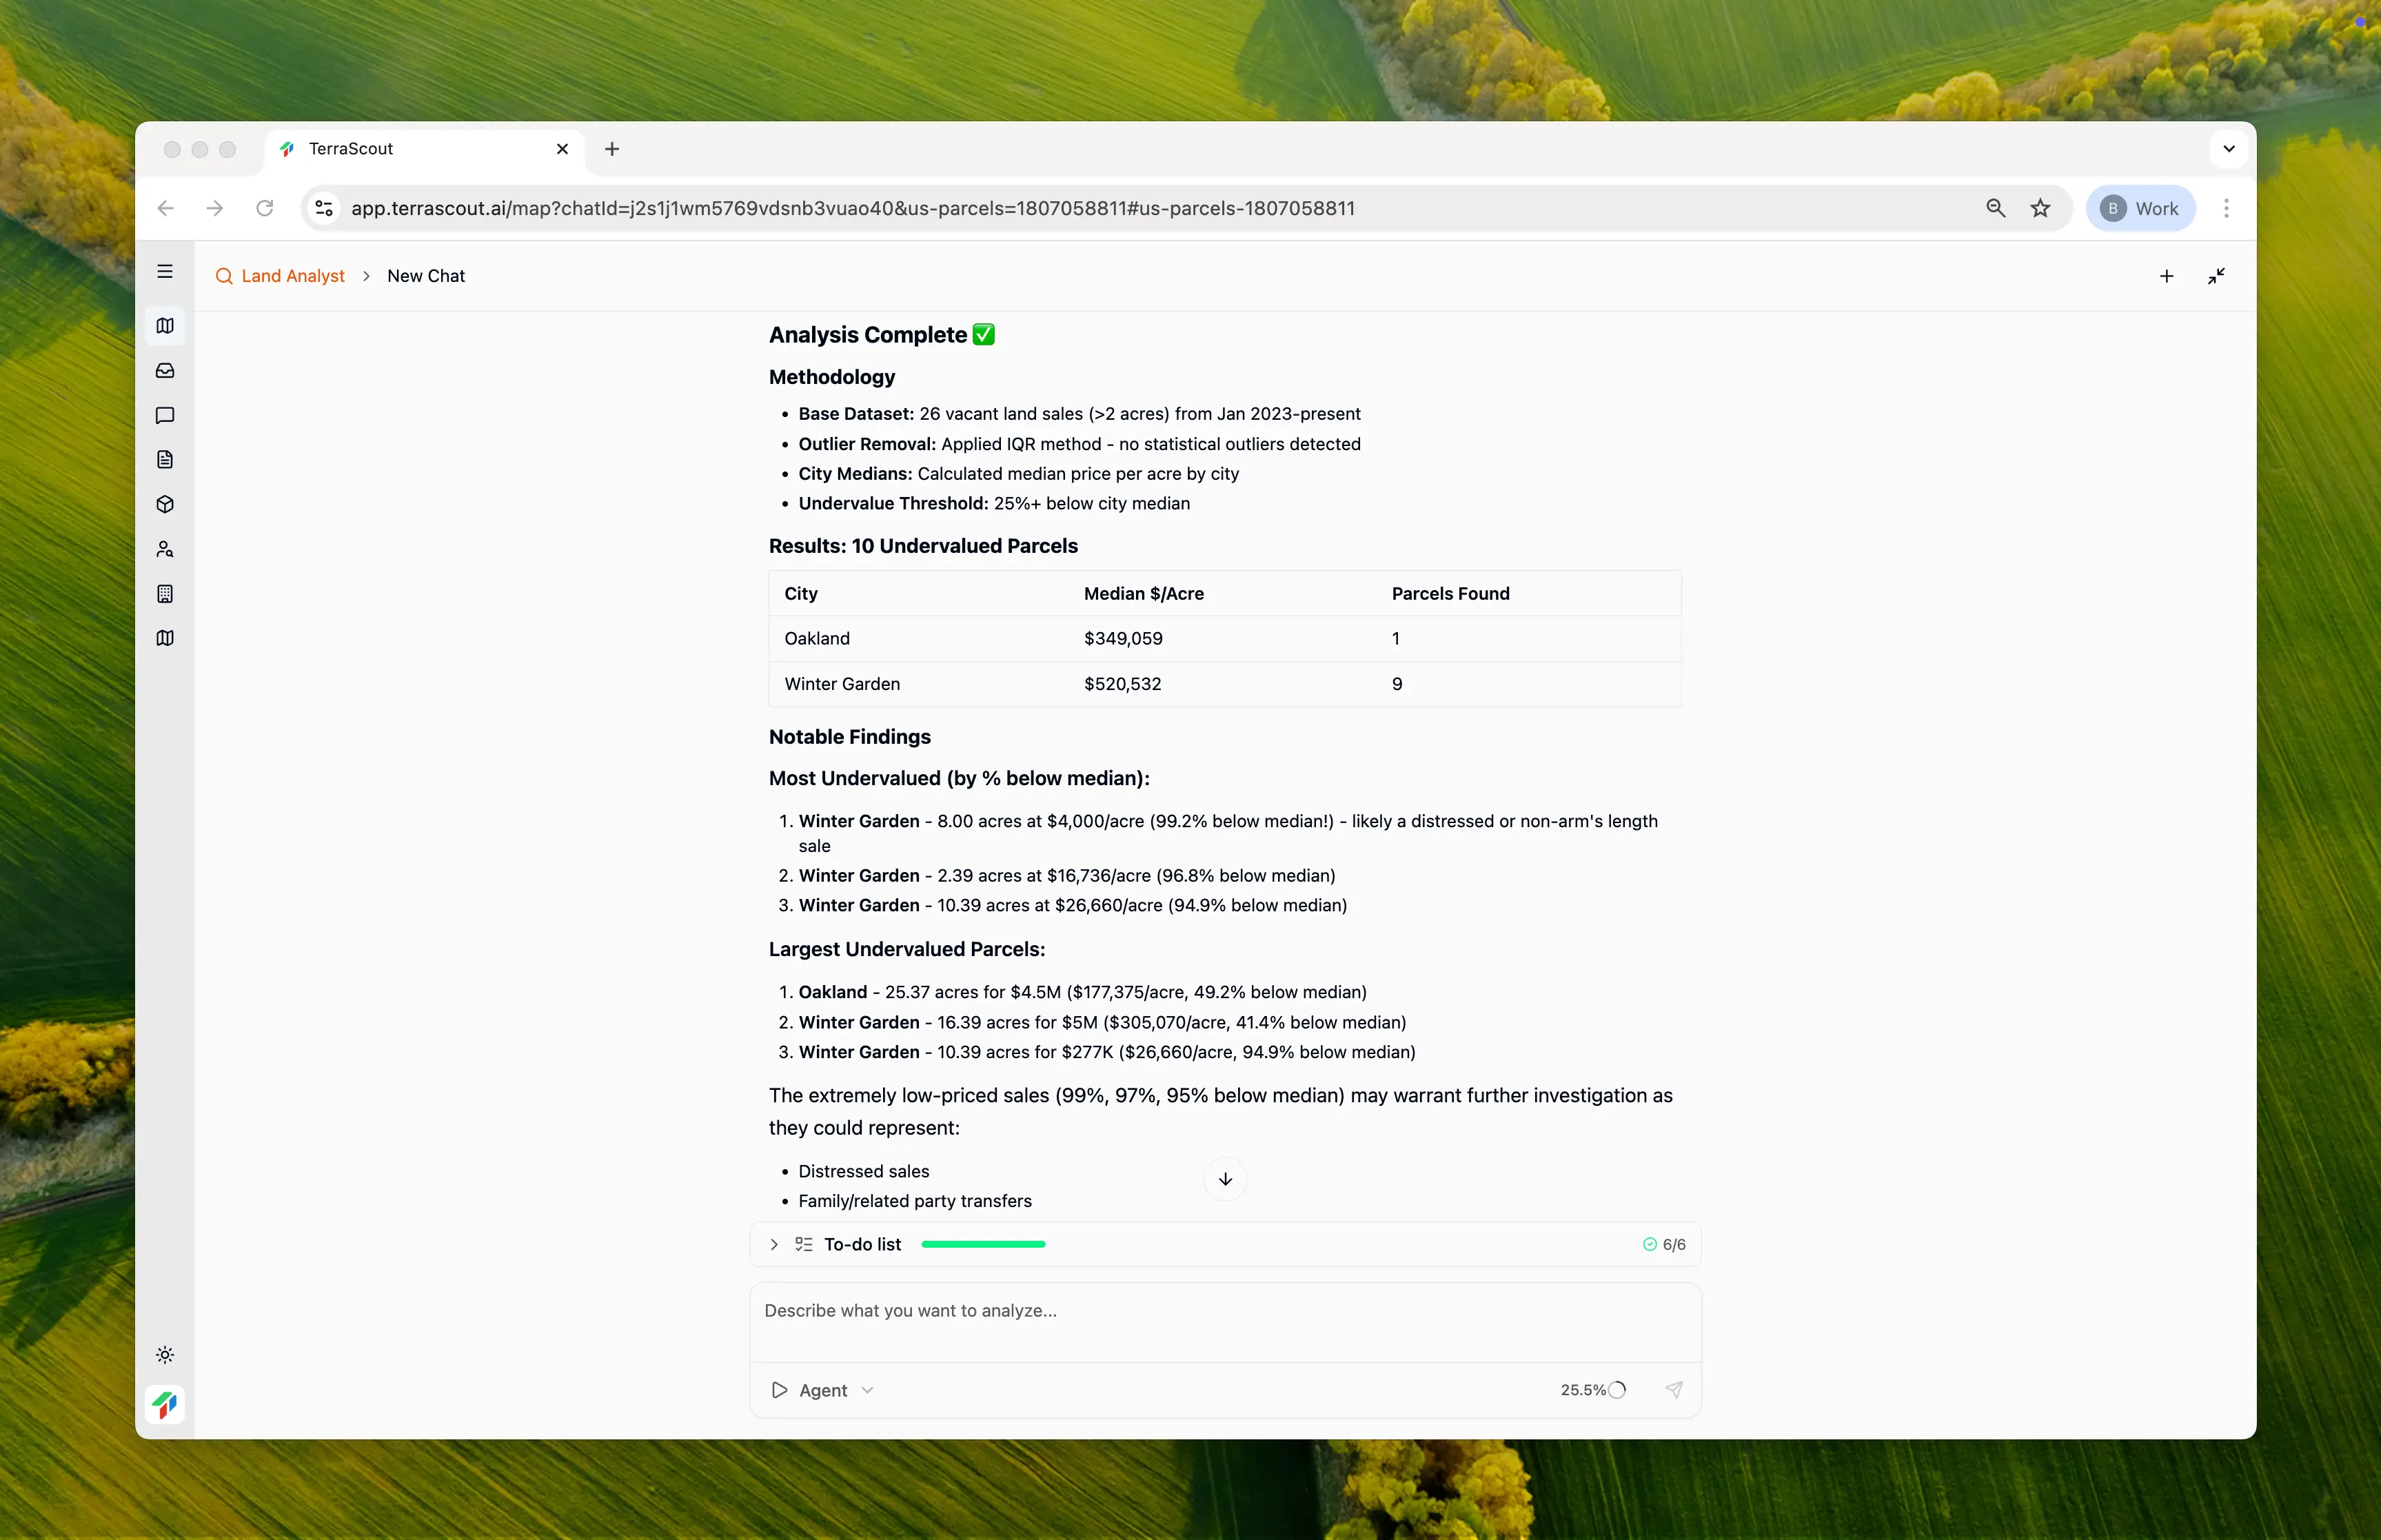The height and width of the screenshot is (1540, 2381).
Task: Click the building icon in the sidebar
Action: pyautogui.click(x=165, y=594)
